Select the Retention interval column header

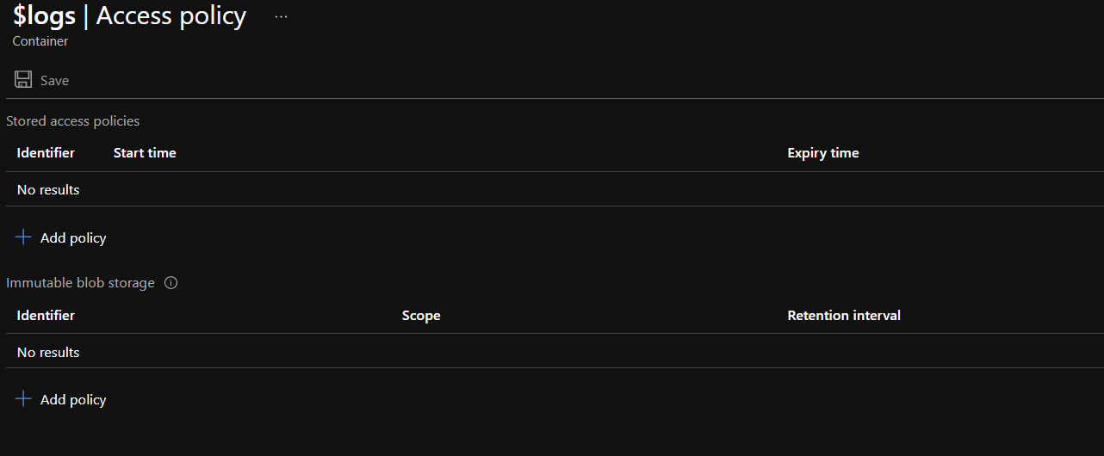point(843,316)
